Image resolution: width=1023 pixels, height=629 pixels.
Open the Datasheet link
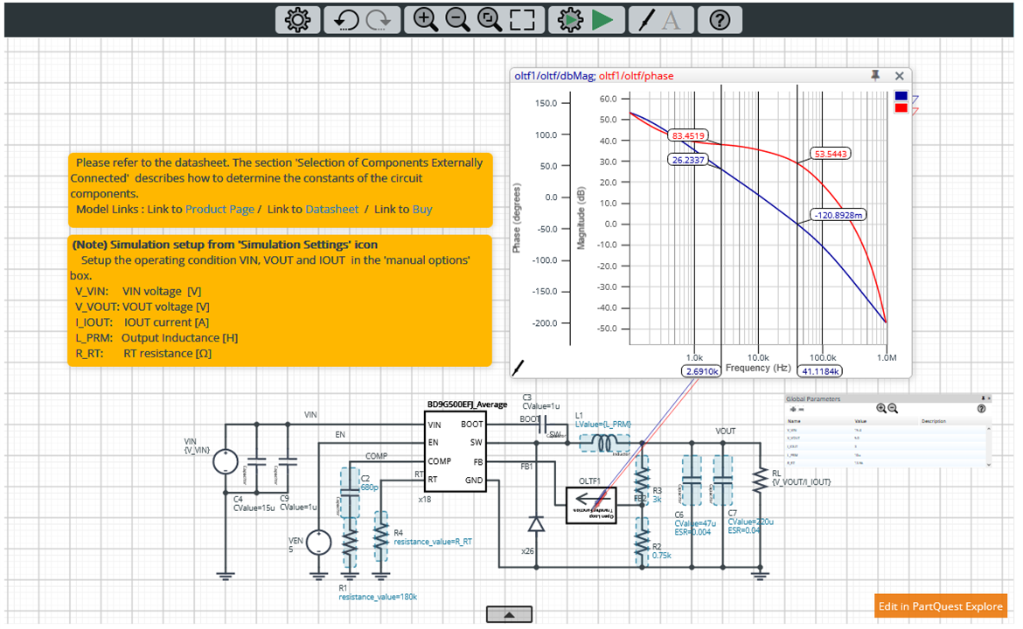pos(331,209)
